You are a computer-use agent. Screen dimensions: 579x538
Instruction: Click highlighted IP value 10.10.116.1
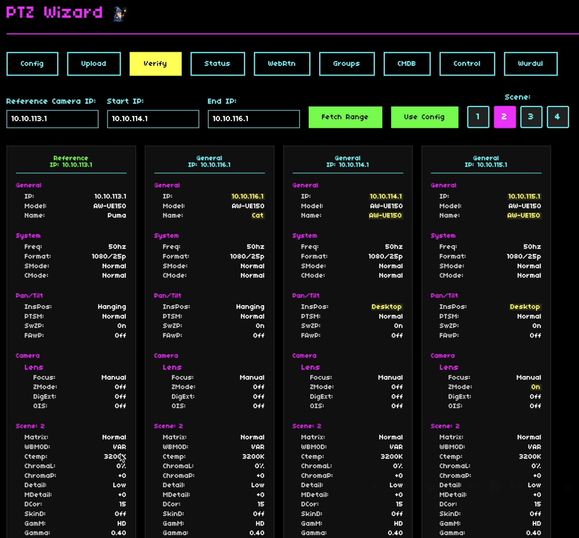pyautogui.click(x=248, y=196)
